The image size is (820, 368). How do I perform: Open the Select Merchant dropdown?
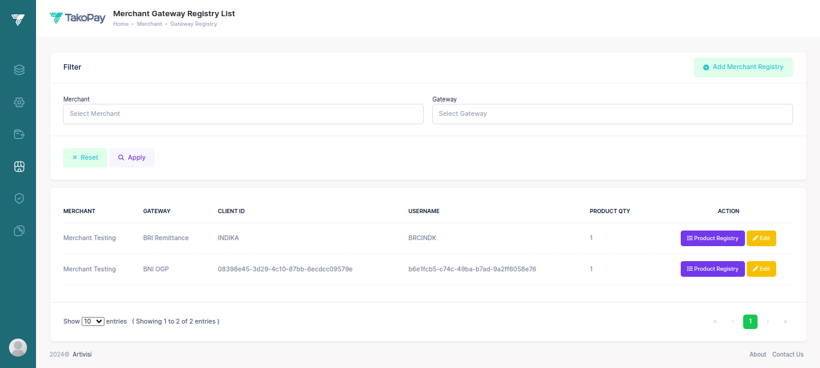pyautogui.click(x=243, y=113)
